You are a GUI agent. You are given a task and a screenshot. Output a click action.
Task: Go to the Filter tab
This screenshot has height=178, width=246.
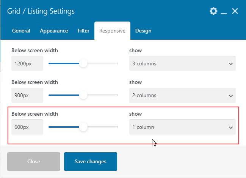[83, 31]
